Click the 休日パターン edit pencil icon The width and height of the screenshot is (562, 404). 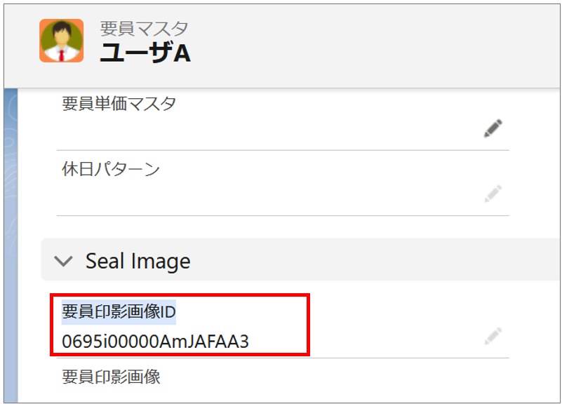point(493,194)
